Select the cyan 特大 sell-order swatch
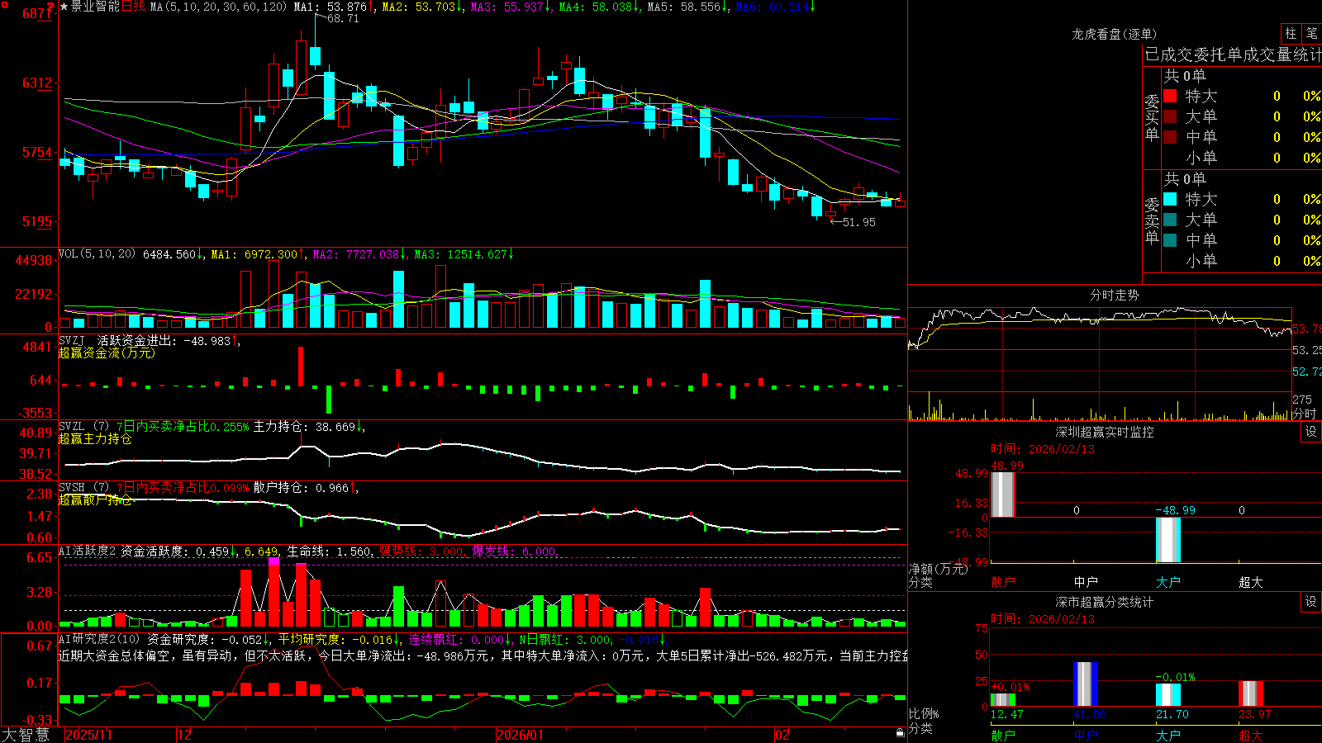Screen dimensions: 1322x743 pyautogui.click(x=1170, y=199)
